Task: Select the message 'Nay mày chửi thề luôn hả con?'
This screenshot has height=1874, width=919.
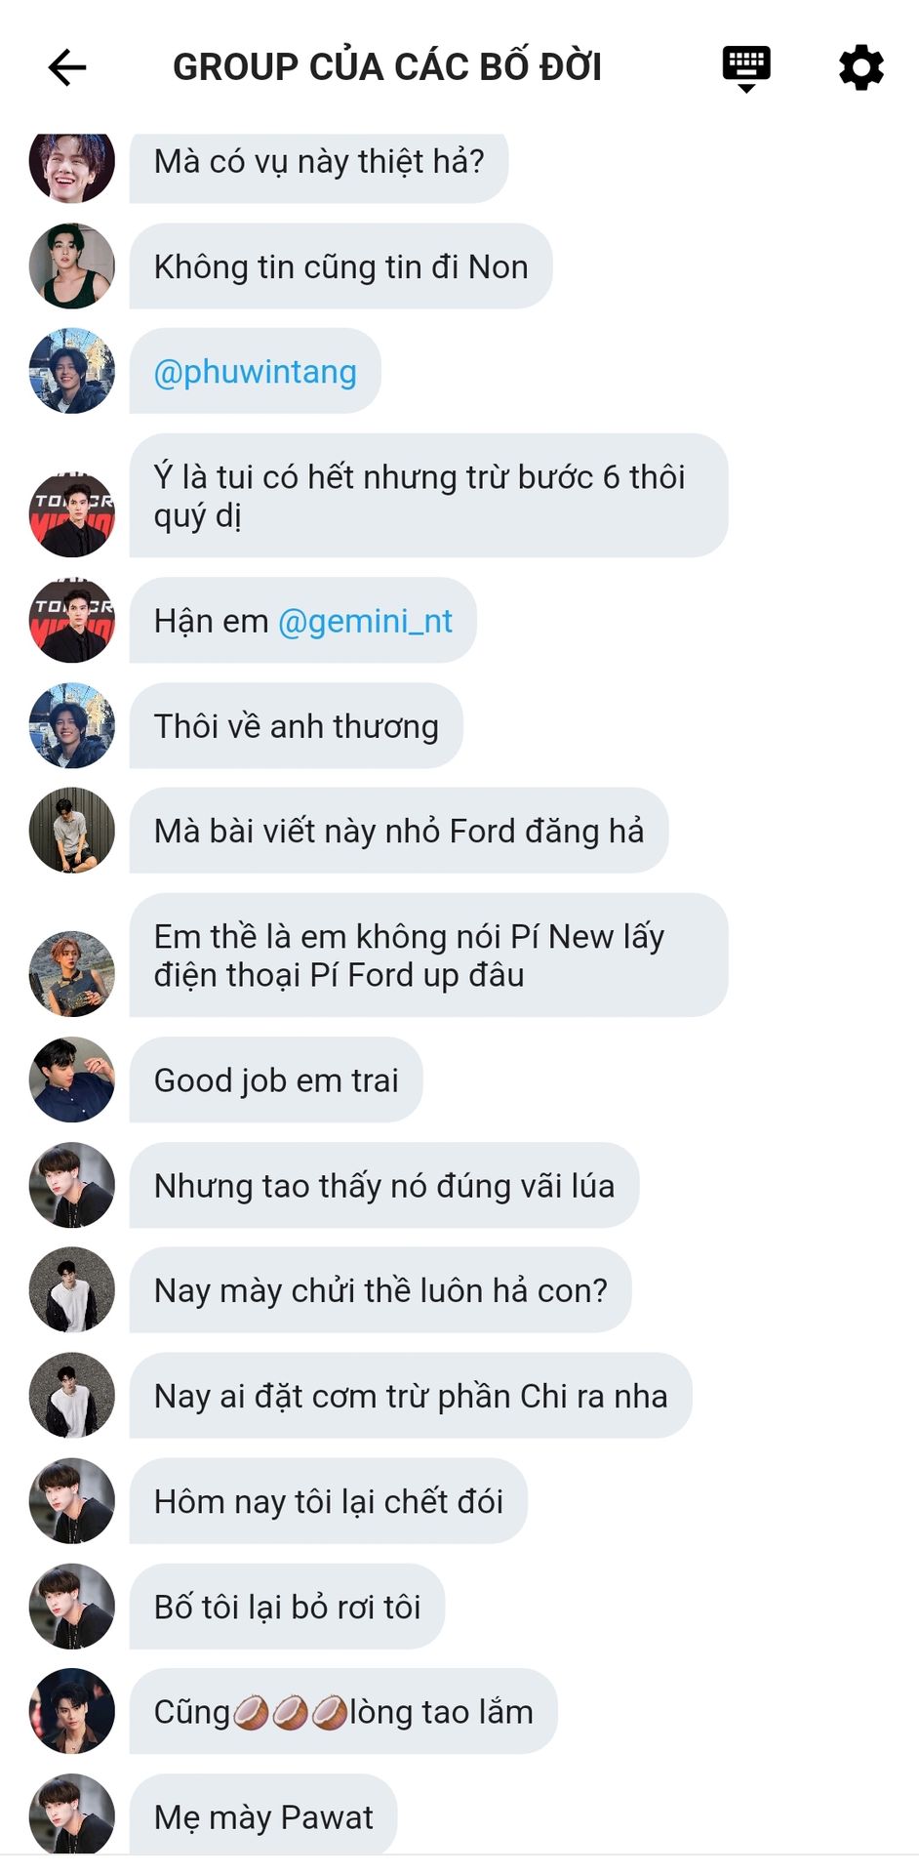Action: click(x=380, y=1290)
